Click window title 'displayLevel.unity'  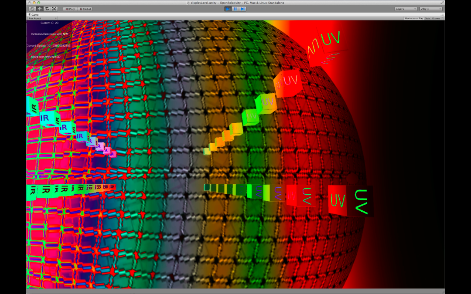pyautogui.click(x=203, y=3)
